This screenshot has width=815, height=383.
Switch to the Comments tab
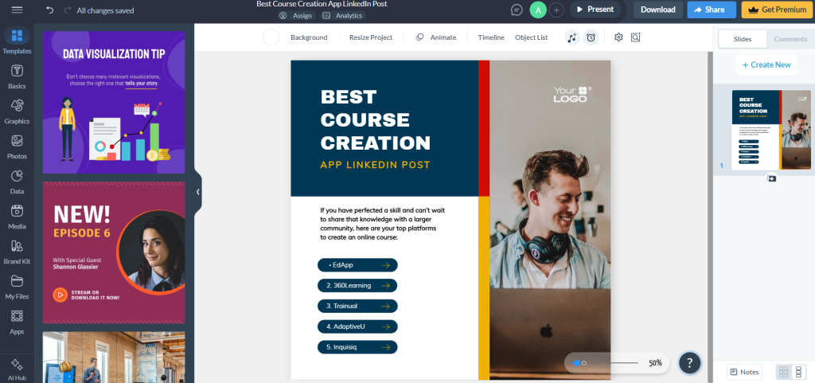(790, 39)
